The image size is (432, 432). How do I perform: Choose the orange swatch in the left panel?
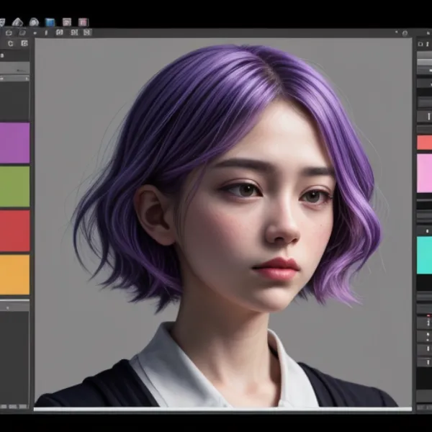(14, 274)
